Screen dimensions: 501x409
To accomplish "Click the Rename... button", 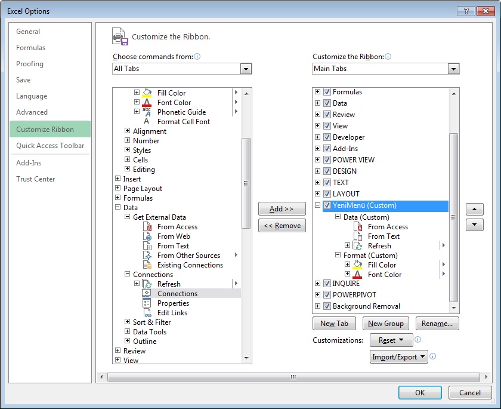I will point(437,323).
